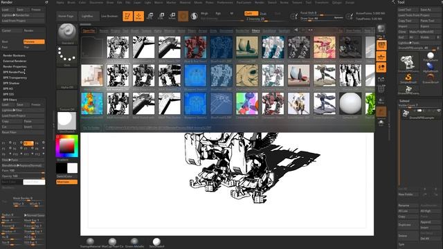Open the Home Page tab
This screenshot has height=249, width=443.
point(66,16)
